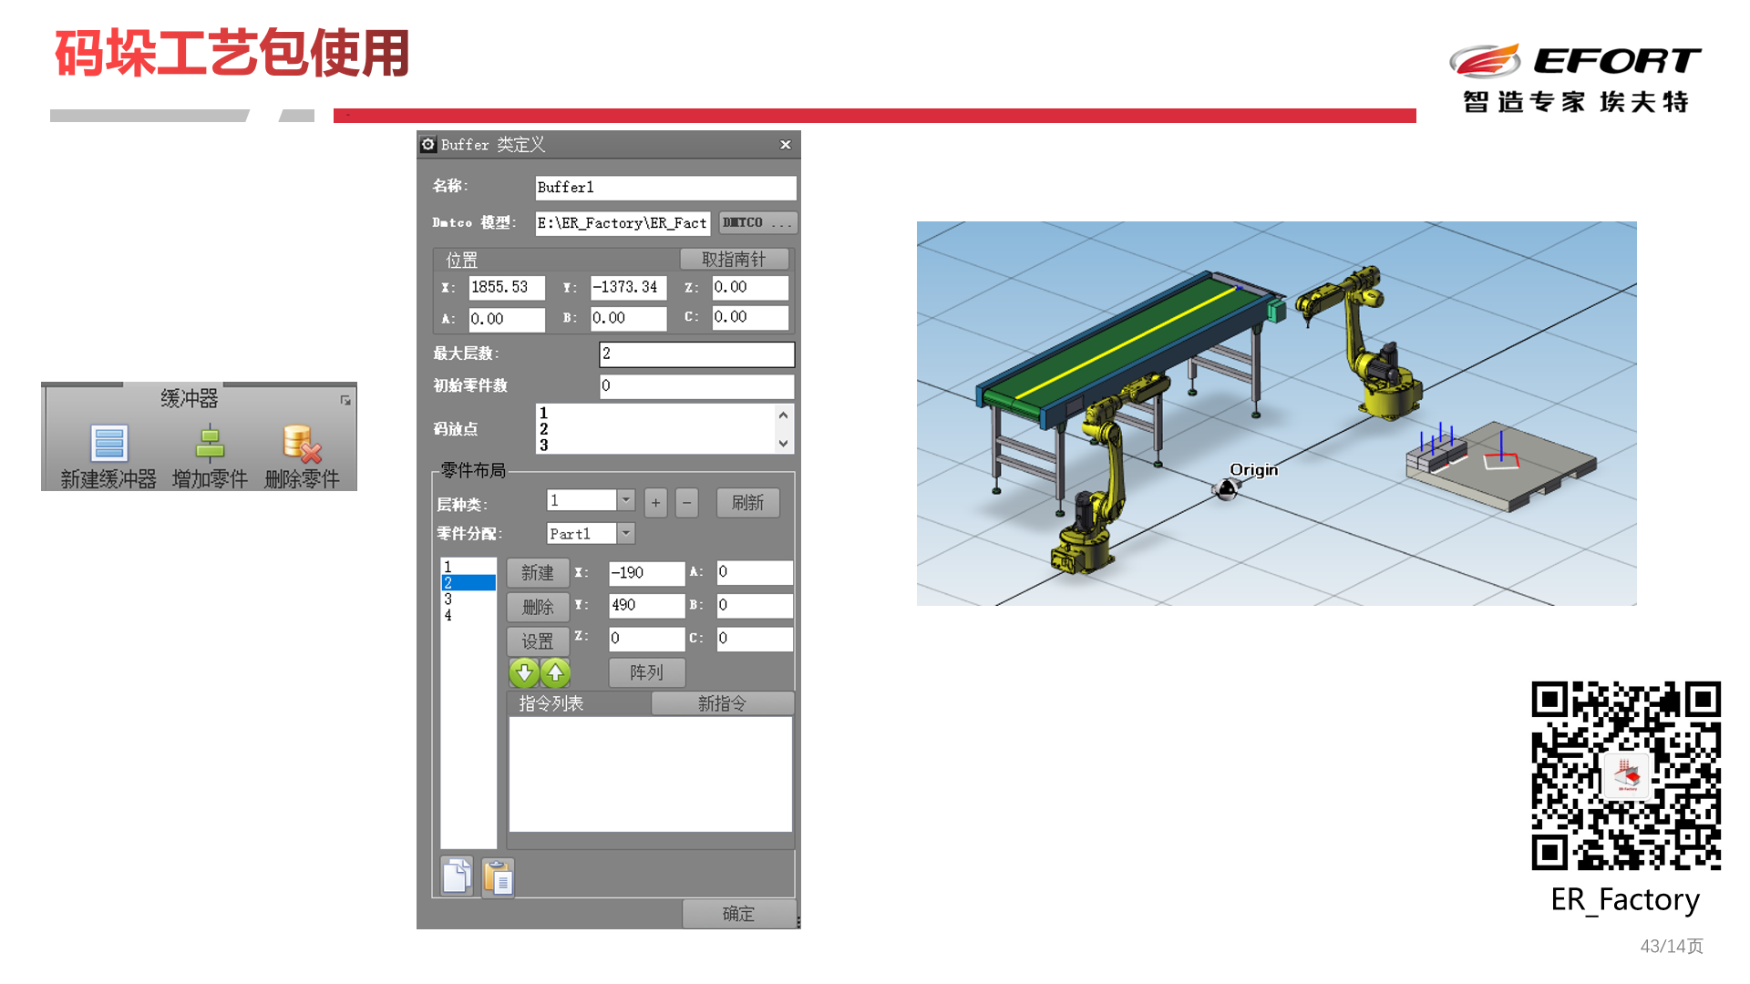Click the Delete Part (删除零件) icon
Viewport: 1750px width, 984px height.
click(302, 444)
